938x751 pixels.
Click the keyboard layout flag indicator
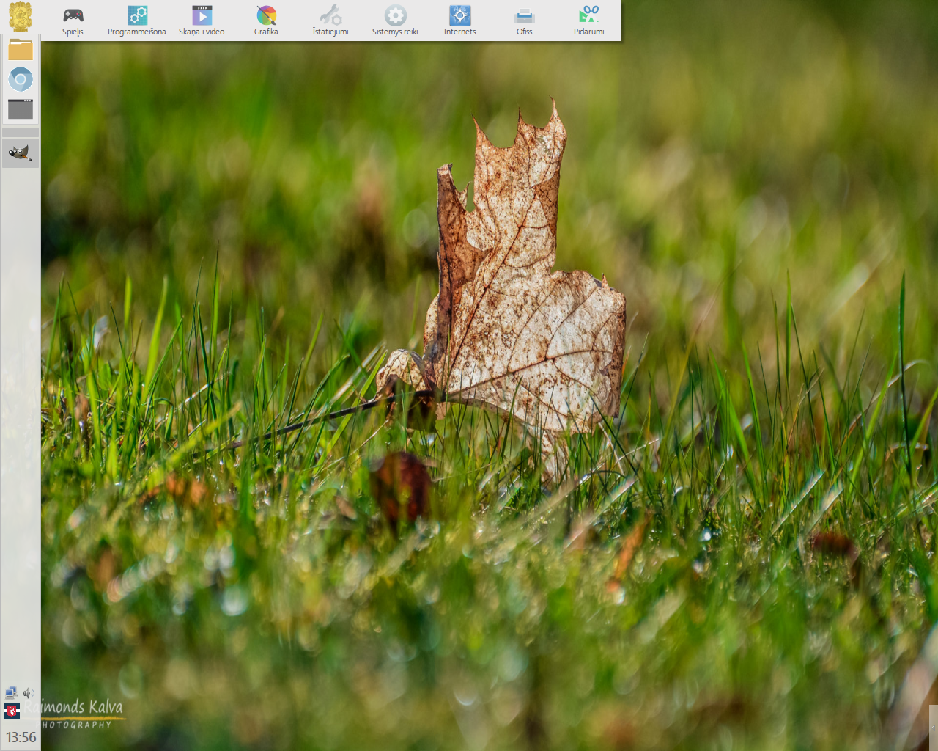11,710
